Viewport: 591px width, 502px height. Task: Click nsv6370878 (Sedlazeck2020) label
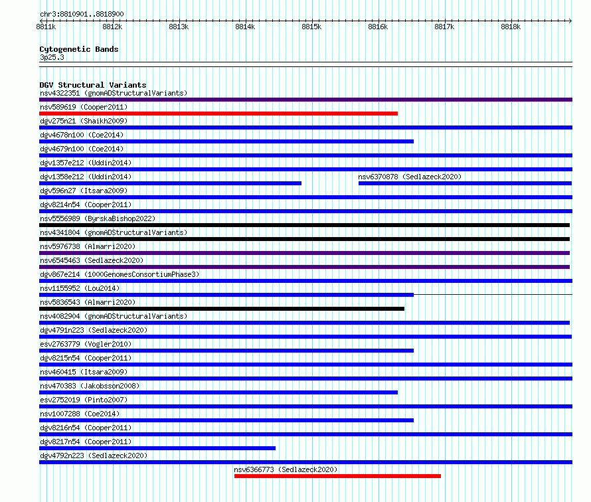(410, 177)
